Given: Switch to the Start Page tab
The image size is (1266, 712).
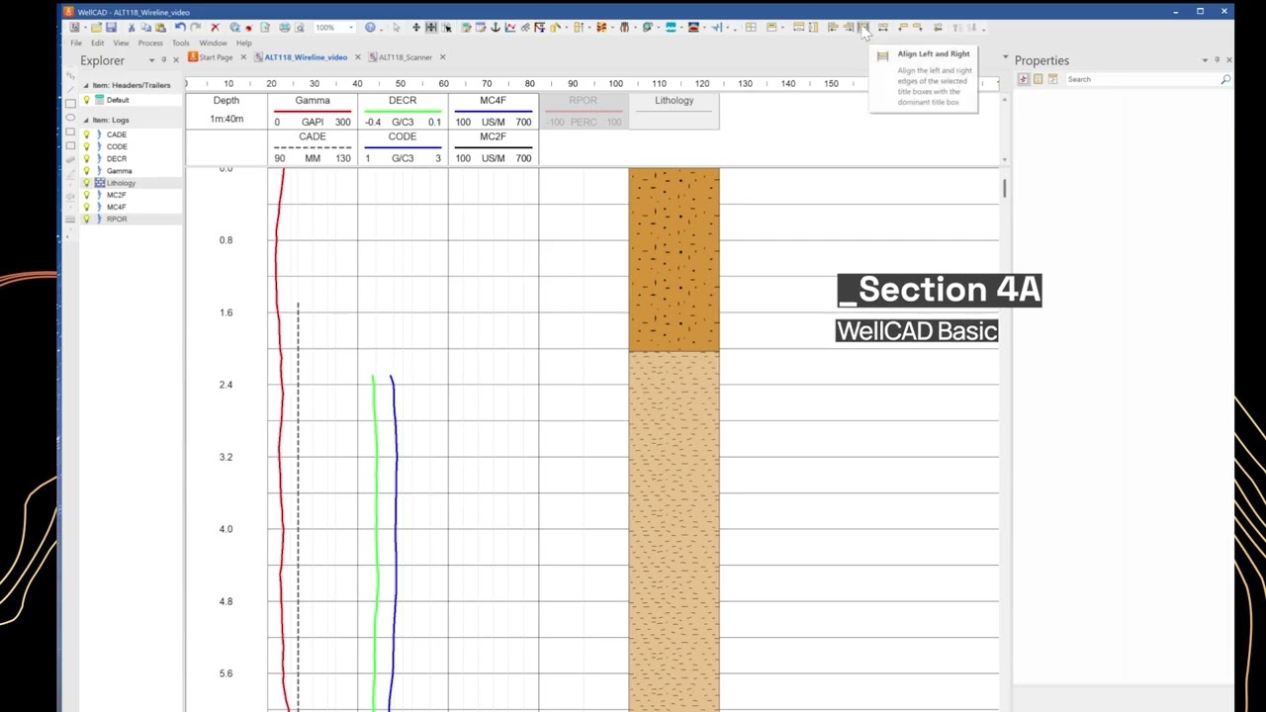Looking at the screenshot, I should tap(210, 57).
